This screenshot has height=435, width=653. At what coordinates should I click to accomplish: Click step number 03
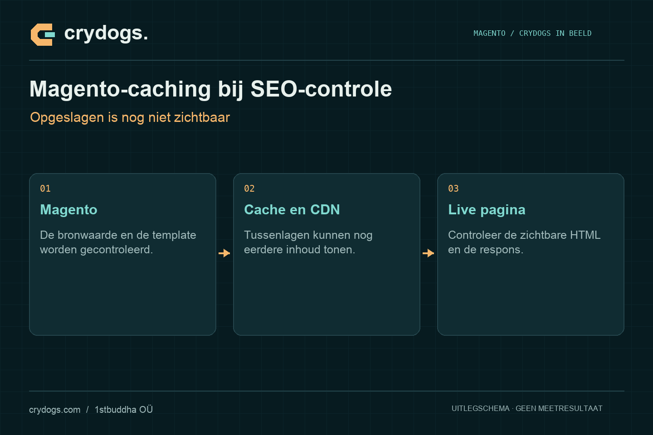pyautogui.click(x=453, y=188)
